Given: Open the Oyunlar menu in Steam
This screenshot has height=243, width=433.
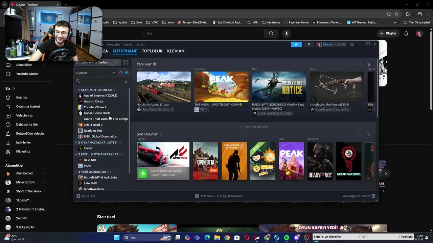Looking at the screenshot, I should coord(128,45).
